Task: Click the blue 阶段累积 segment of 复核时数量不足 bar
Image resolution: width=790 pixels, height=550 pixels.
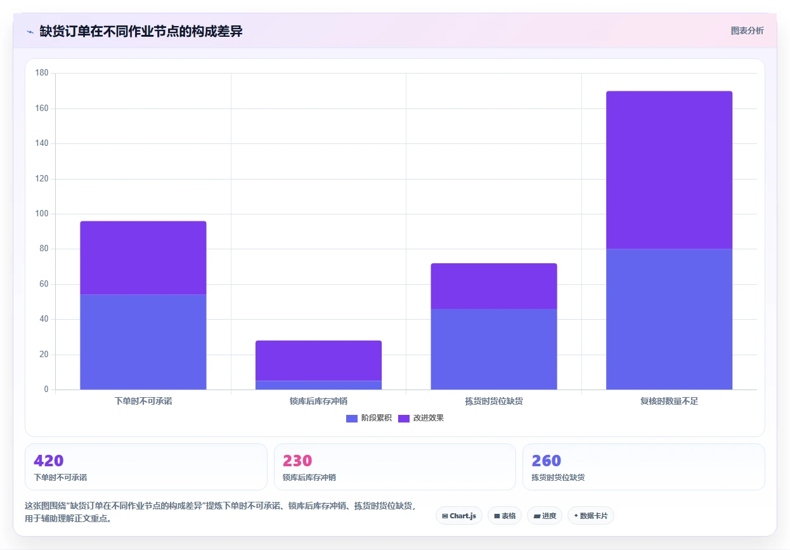Action: pyautogui.click(x=670, y=319)
